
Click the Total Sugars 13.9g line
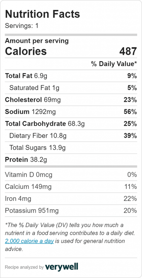pos(71,148)
